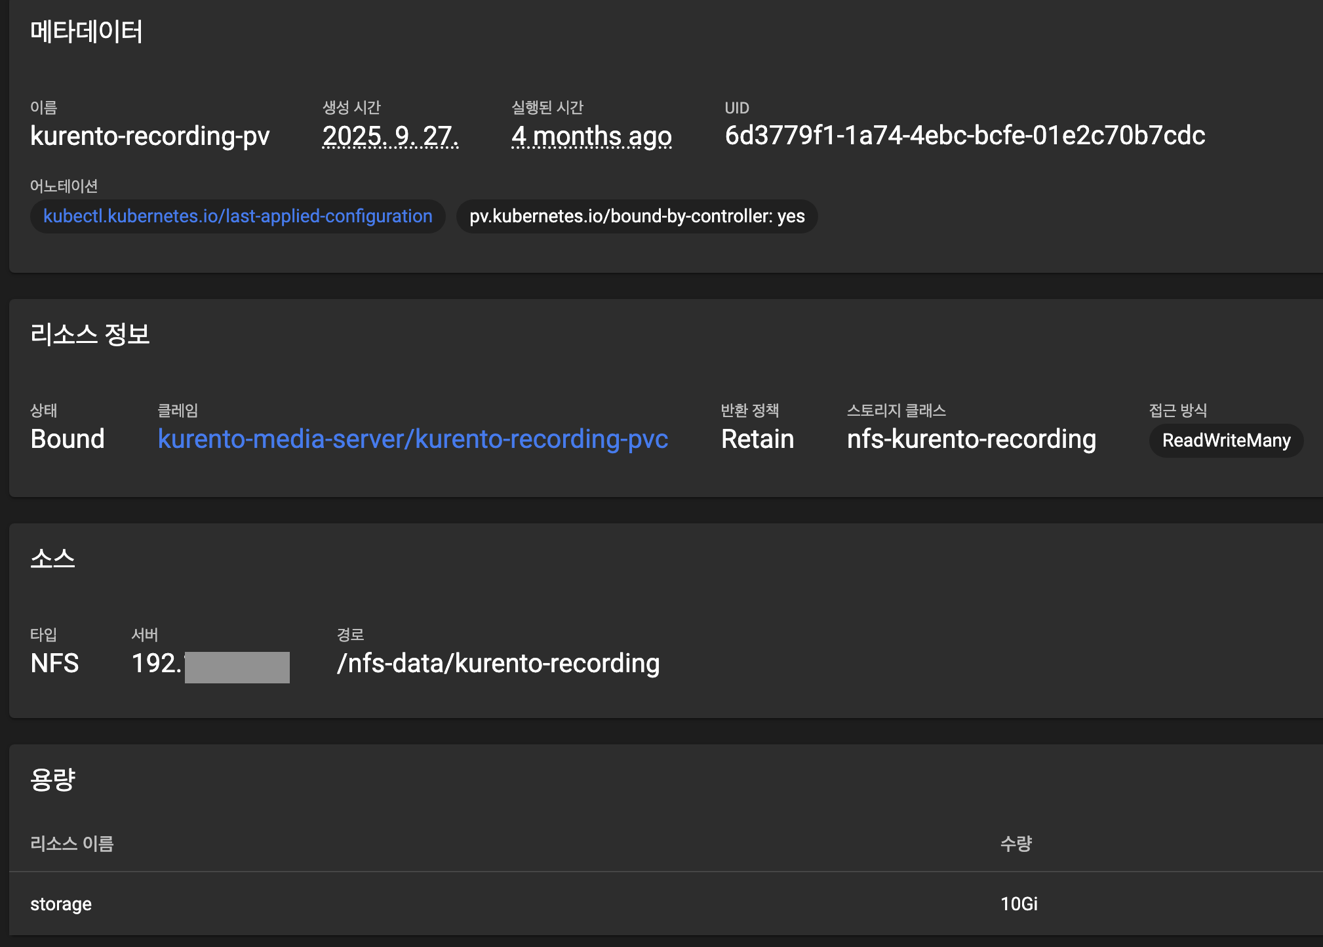Click the nfs-kurento-recording storage class

(971, 439)
